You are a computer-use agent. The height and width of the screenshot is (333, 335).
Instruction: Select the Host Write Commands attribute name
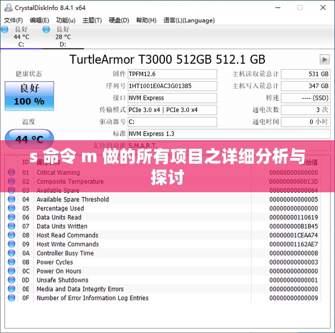[67, 244]
